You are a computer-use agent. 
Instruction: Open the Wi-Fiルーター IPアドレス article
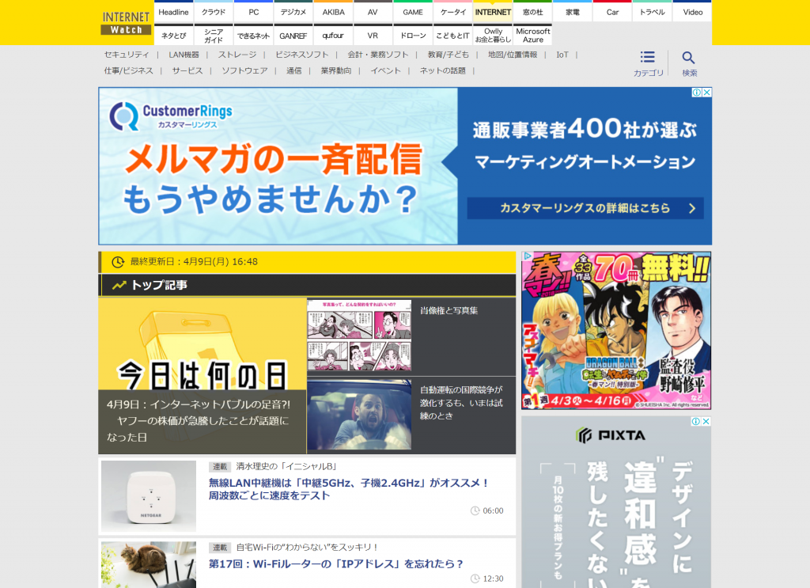coord(335,563)
